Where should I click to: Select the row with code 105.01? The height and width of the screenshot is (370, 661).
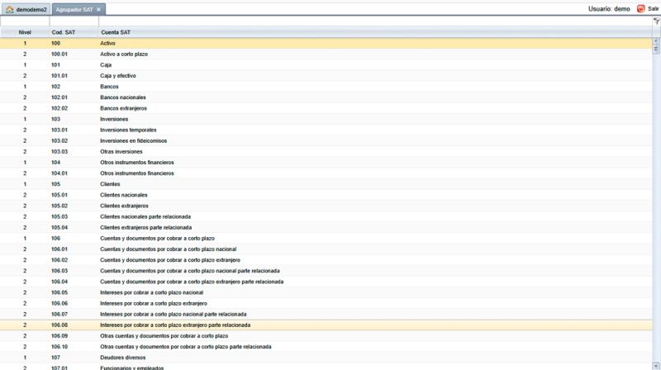(326, 195)
